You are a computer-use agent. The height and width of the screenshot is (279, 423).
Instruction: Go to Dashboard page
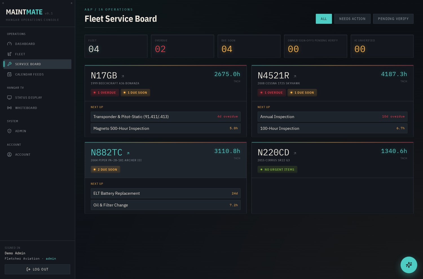point(37,44)
